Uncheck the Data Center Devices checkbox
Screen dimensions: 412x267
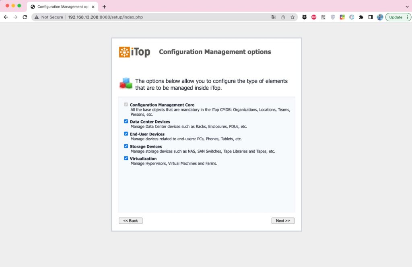[x=126, y=121]
